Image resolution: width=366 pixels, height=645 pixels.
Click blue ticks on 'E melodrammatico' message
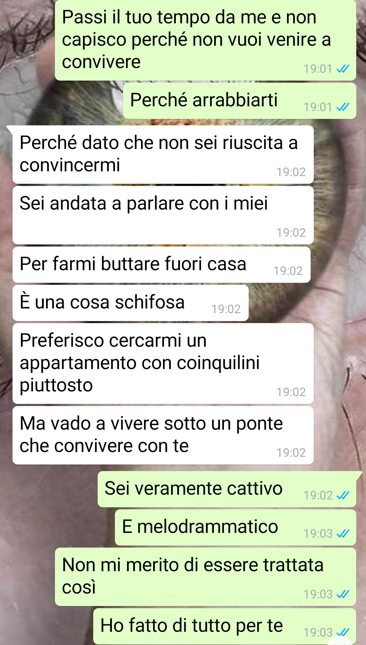pos(343,534)
